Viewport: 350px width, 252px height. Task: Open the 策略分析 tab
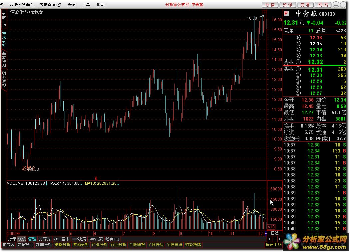[63, 245]
